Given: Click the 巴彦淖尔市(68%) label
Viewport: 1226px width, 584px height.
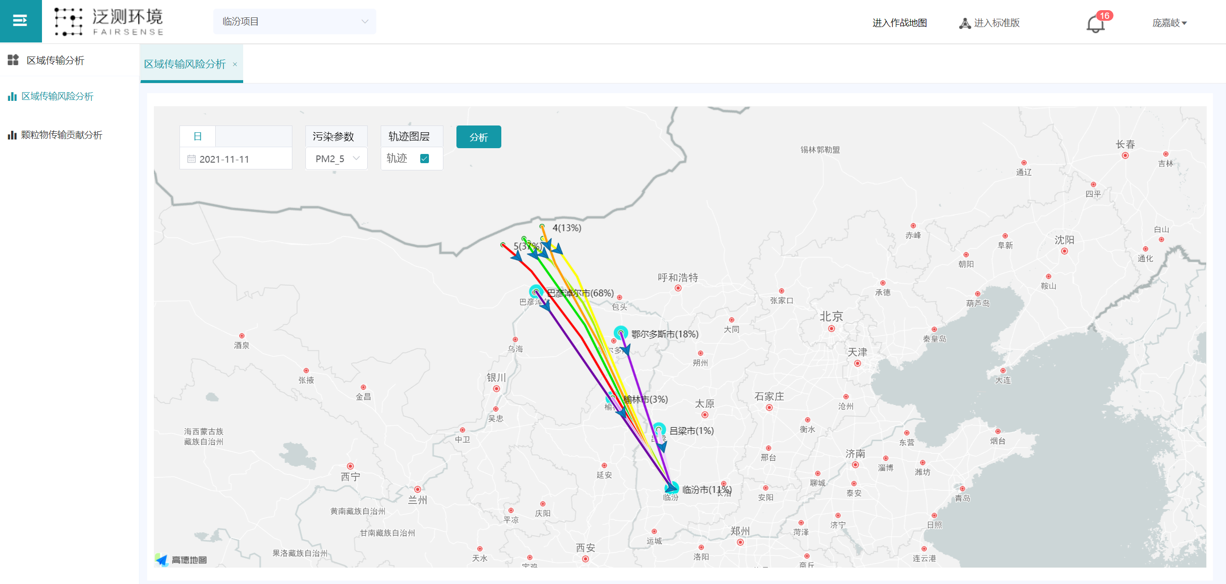Looking at the screenshot, I should [580, 293].
